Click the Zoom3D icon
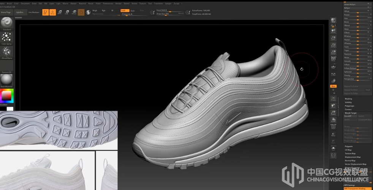The image size is (373, 190). click(x=333, y=113)
